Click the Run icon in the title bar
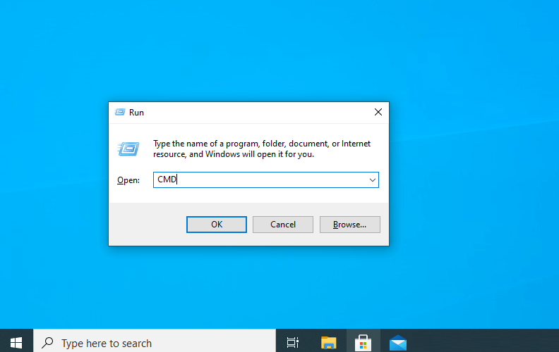 120,113
